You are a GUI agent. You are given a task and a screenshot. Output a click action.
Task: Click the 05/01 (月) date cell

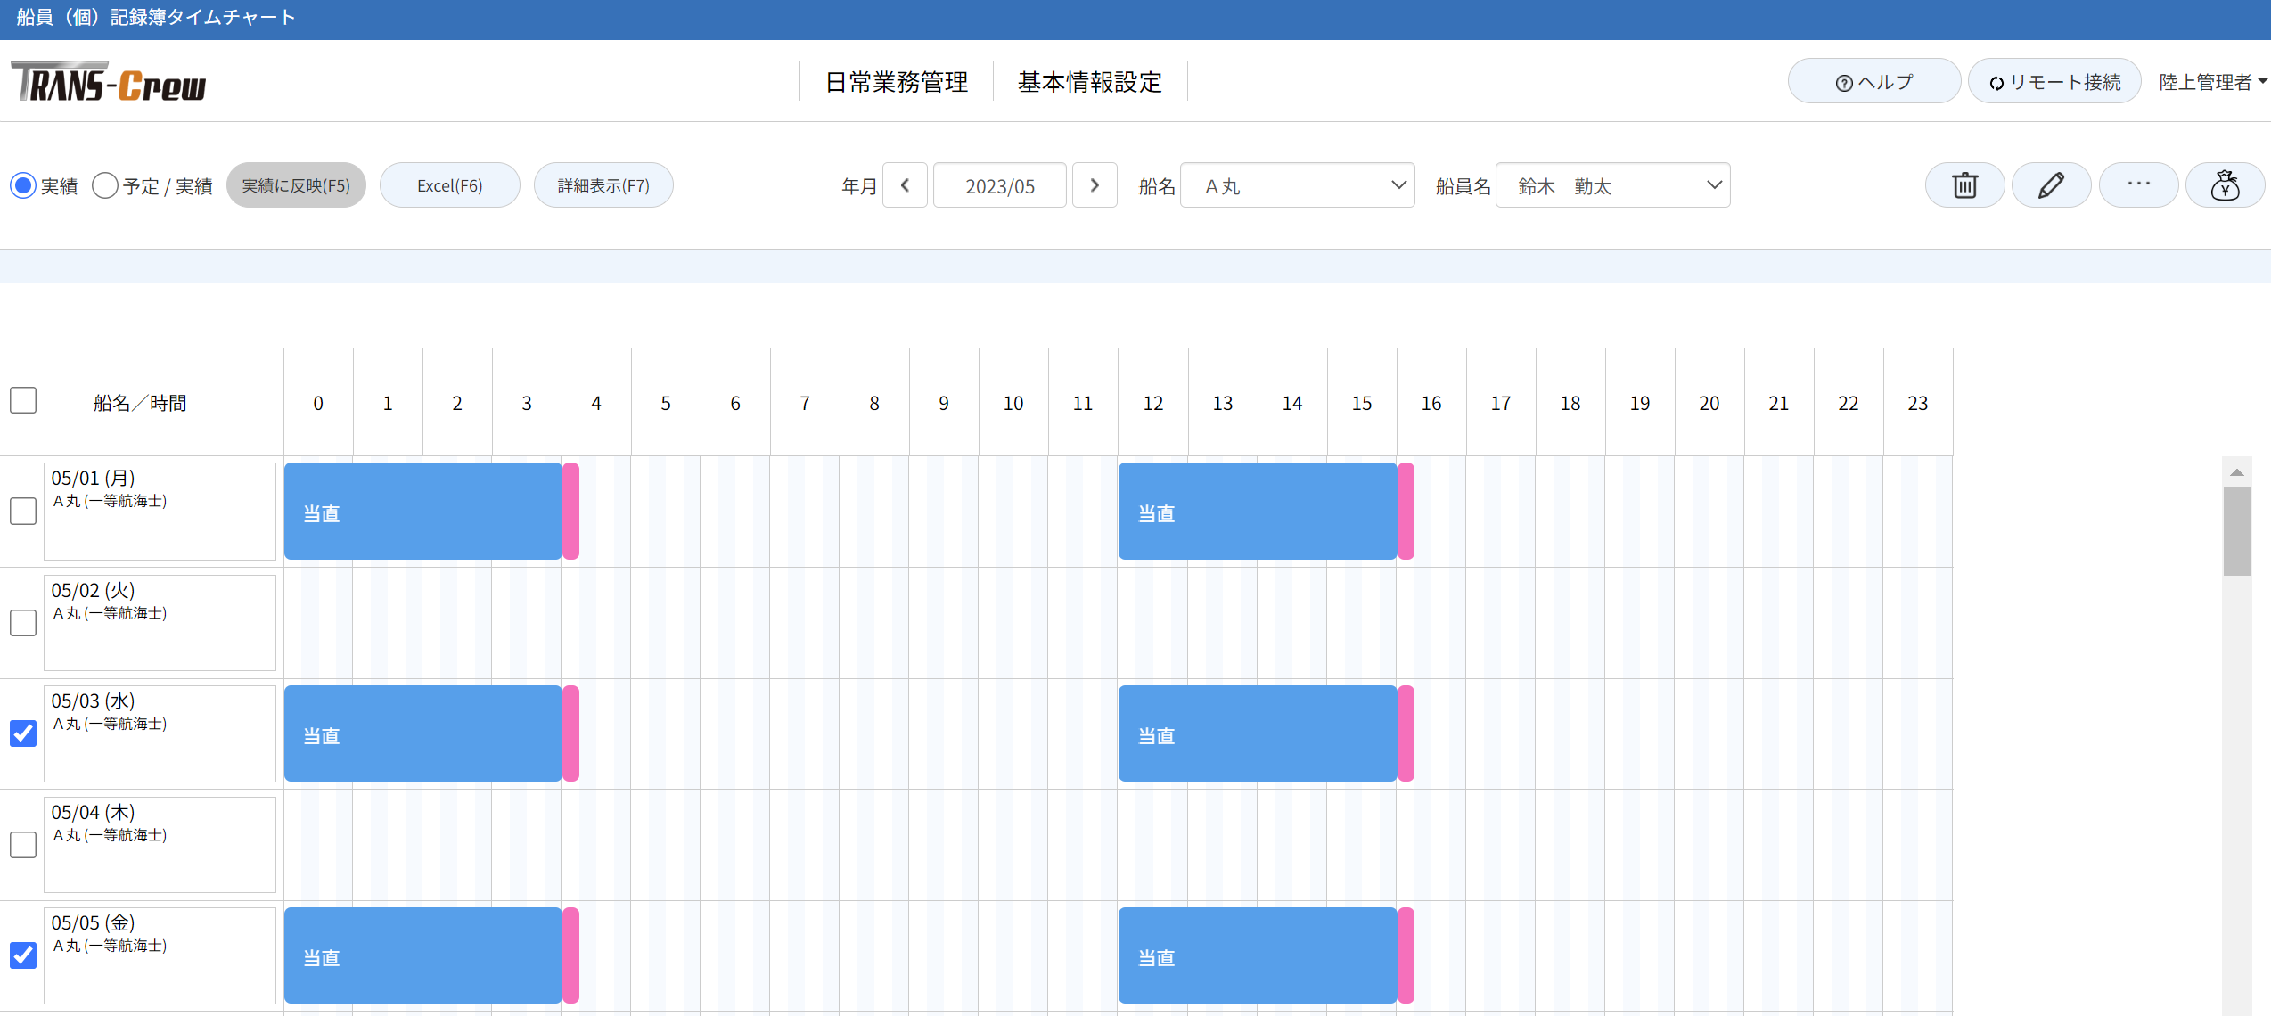160,512
